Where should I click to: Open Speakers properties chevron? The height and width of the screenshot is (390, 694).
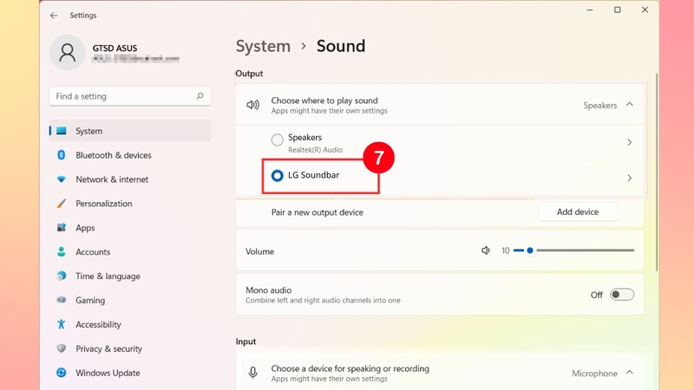pos(630,142)
